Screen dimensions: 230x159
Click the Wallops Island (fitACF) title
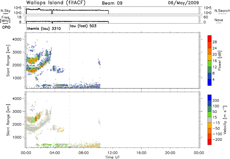point(56,3)
